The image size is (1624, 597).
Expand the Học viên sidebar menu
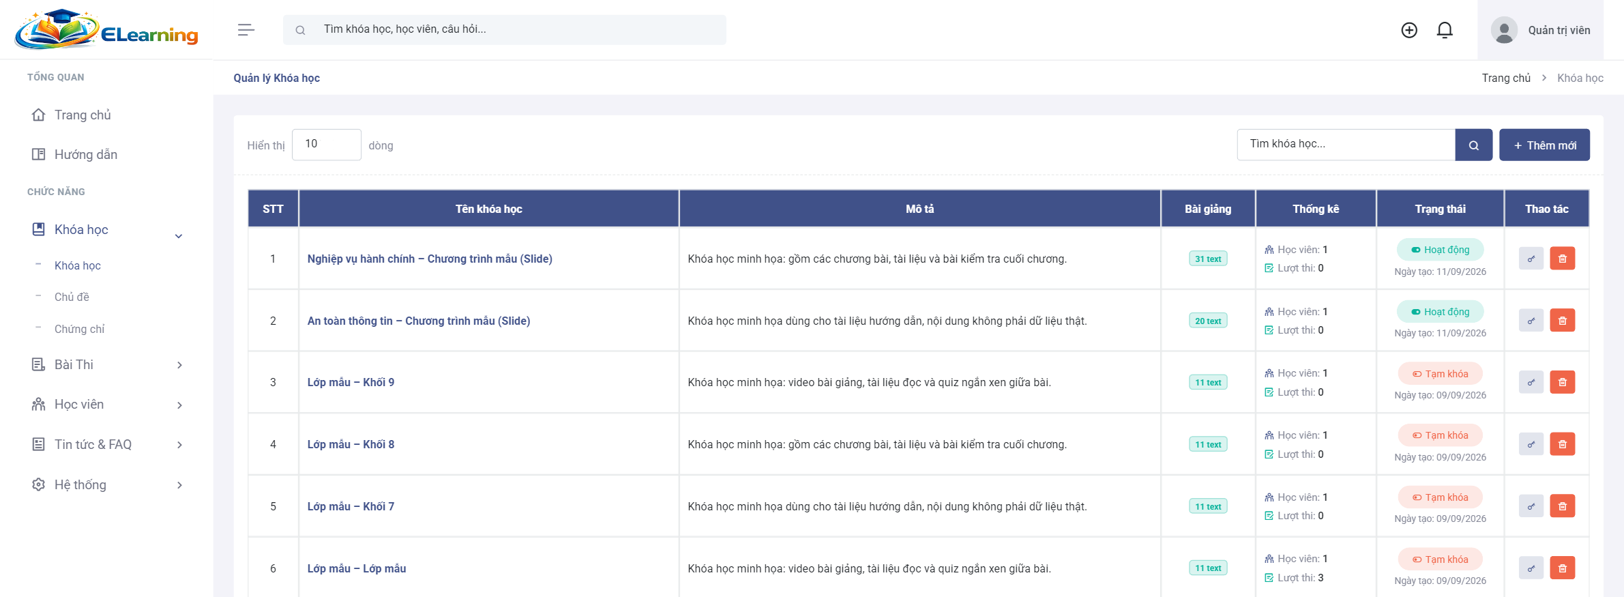tap(107, 405)
